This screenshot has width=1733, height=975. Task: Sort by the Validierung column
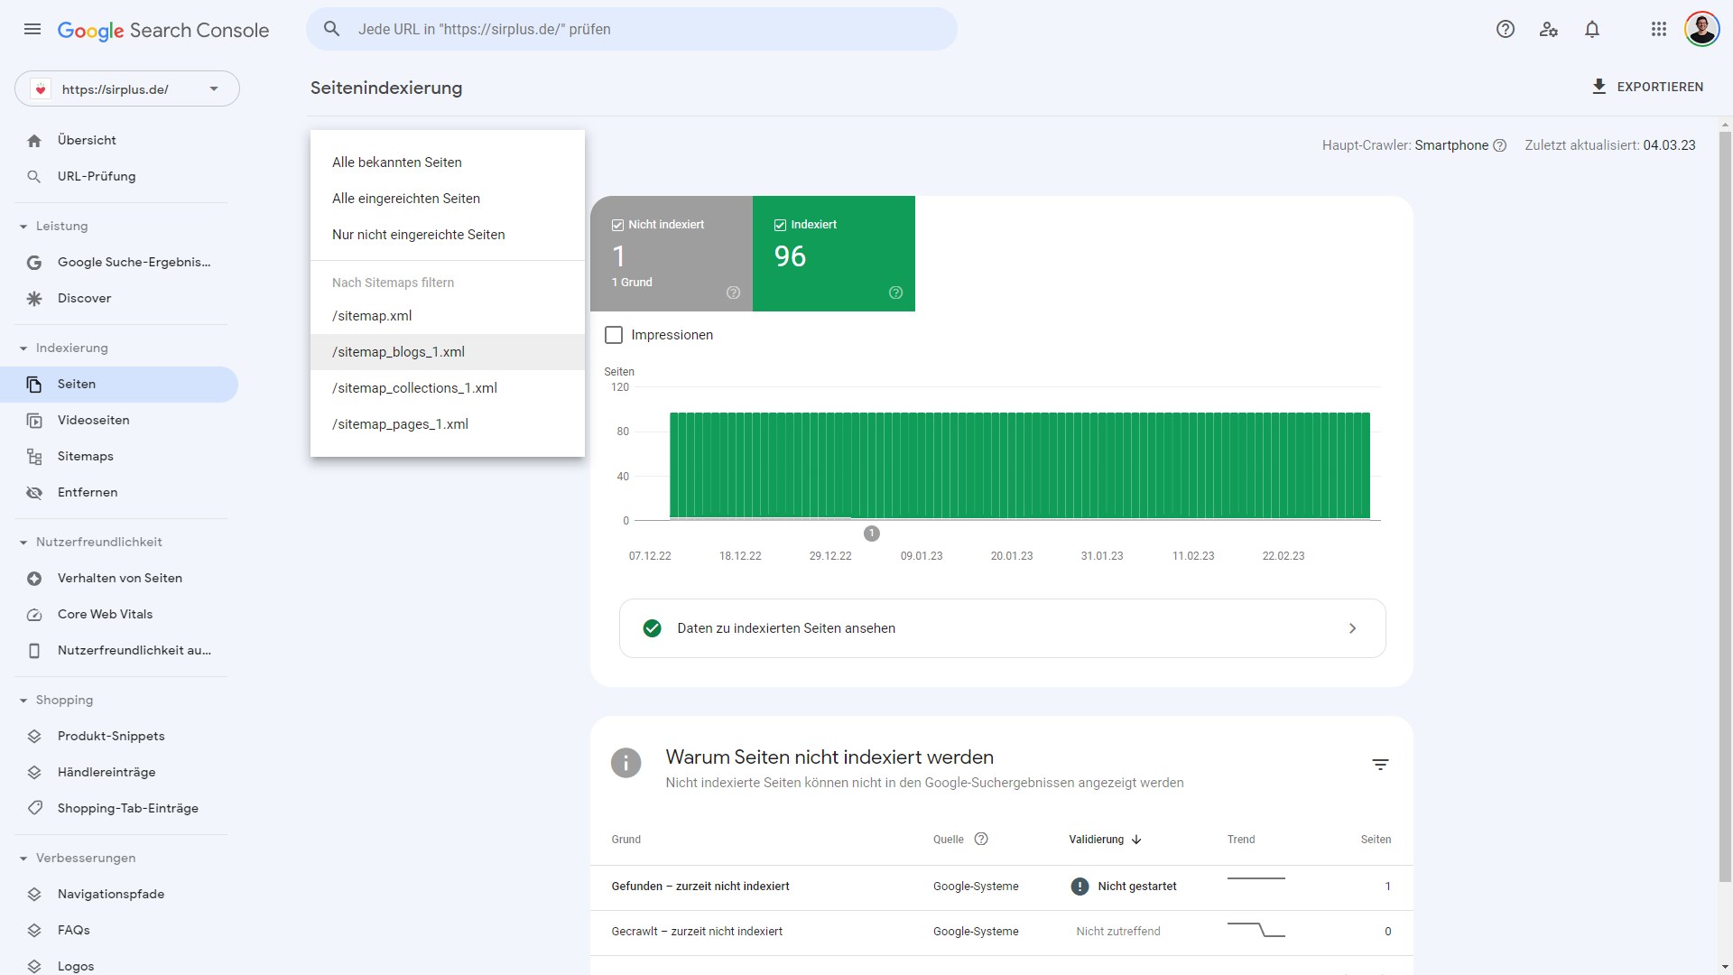(1106, 840)
